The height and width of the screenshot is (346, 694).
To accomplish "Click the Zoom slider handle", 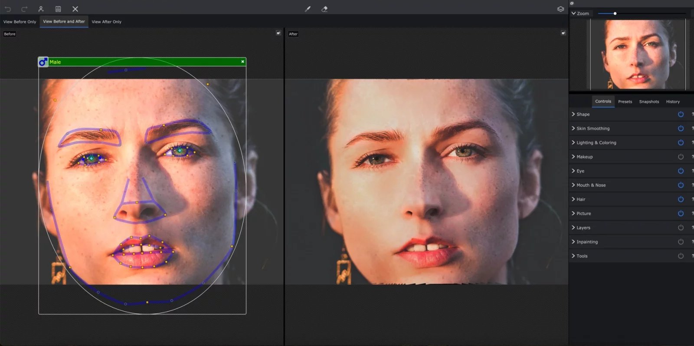I will (x=615, y=13).
